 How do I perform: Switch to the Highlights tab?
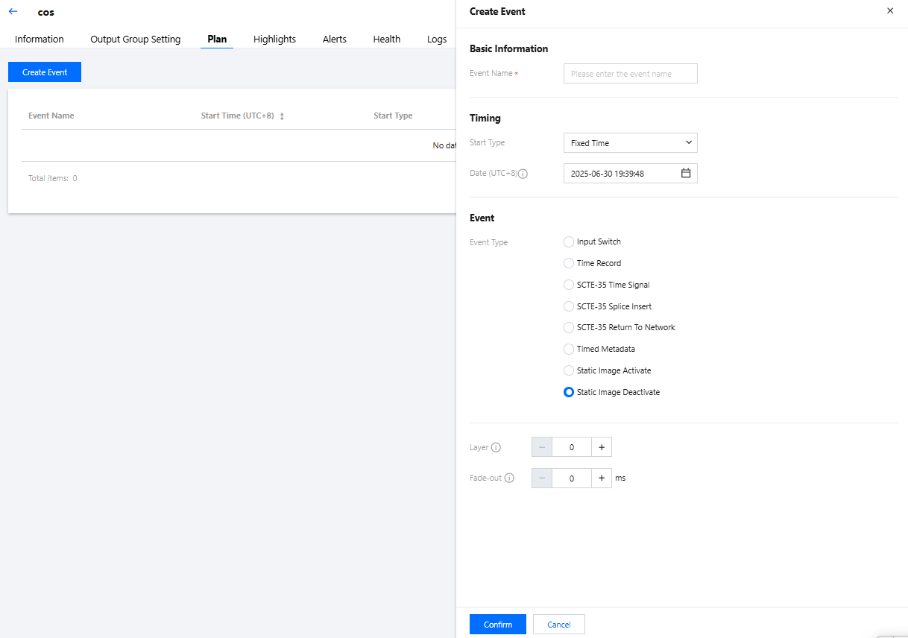[x=274, y=40]
